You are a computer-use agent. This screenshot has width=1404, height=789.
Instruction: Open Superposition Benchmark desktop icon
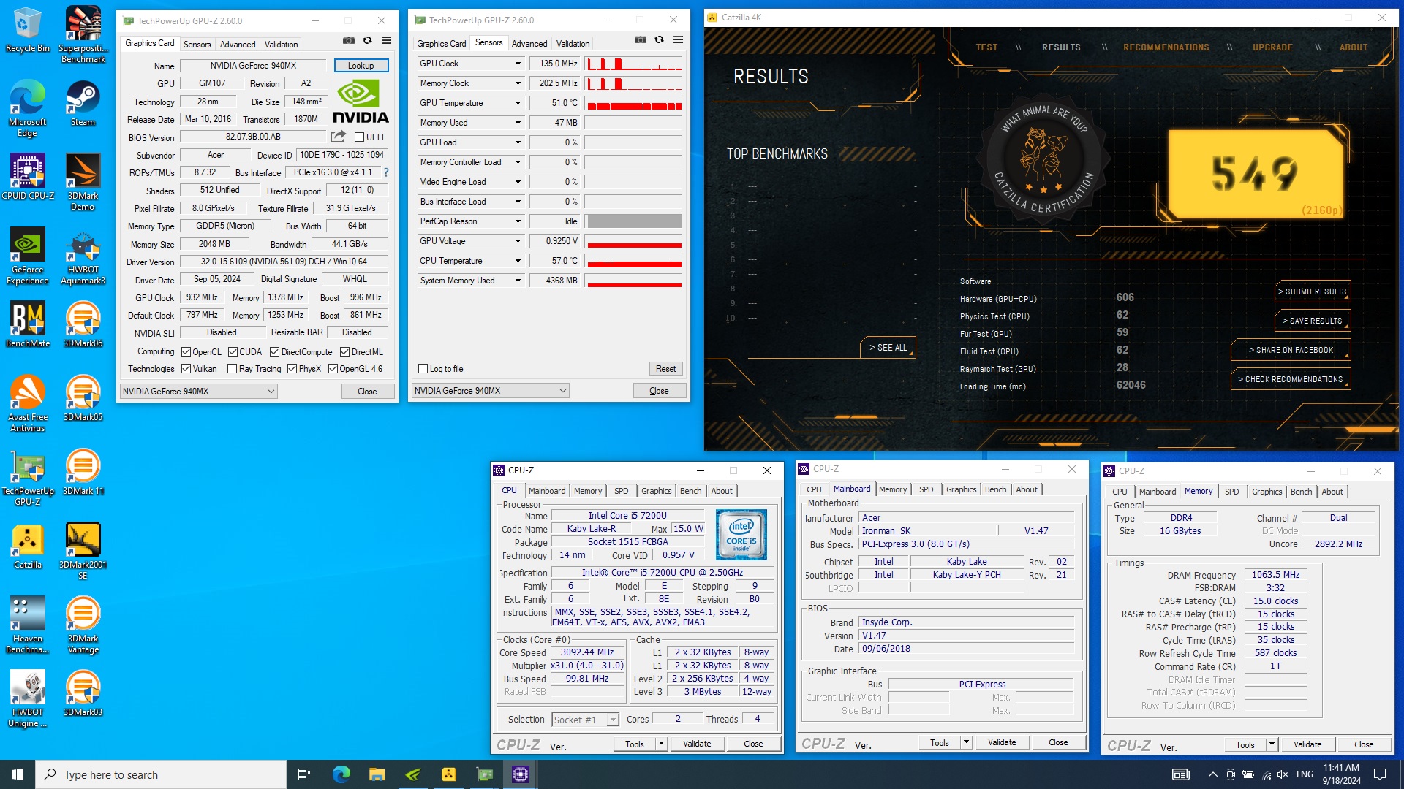pos(83,34)
